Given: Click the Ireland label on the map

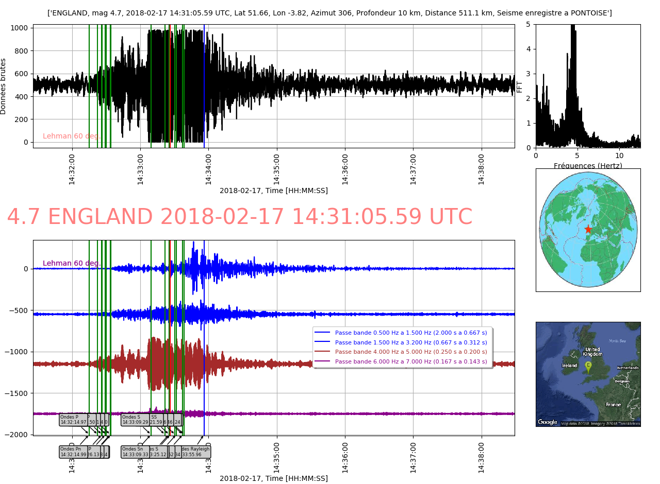Looking at the screenshot, I should 569,366.
